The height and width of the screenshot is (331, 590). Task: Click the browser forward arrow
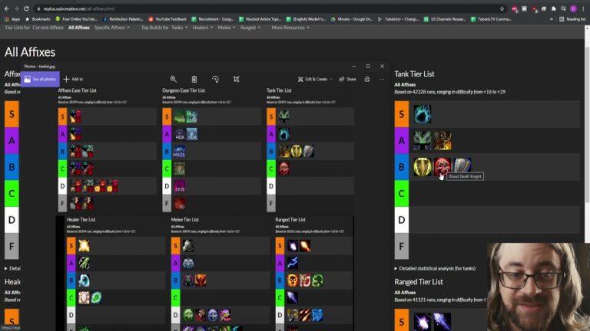tap(16, 8)
